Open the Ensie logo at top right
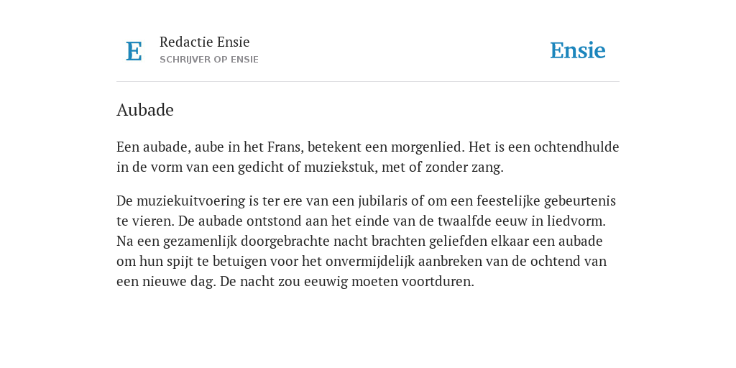The image size is (736, 368). (x=577, y=50)
